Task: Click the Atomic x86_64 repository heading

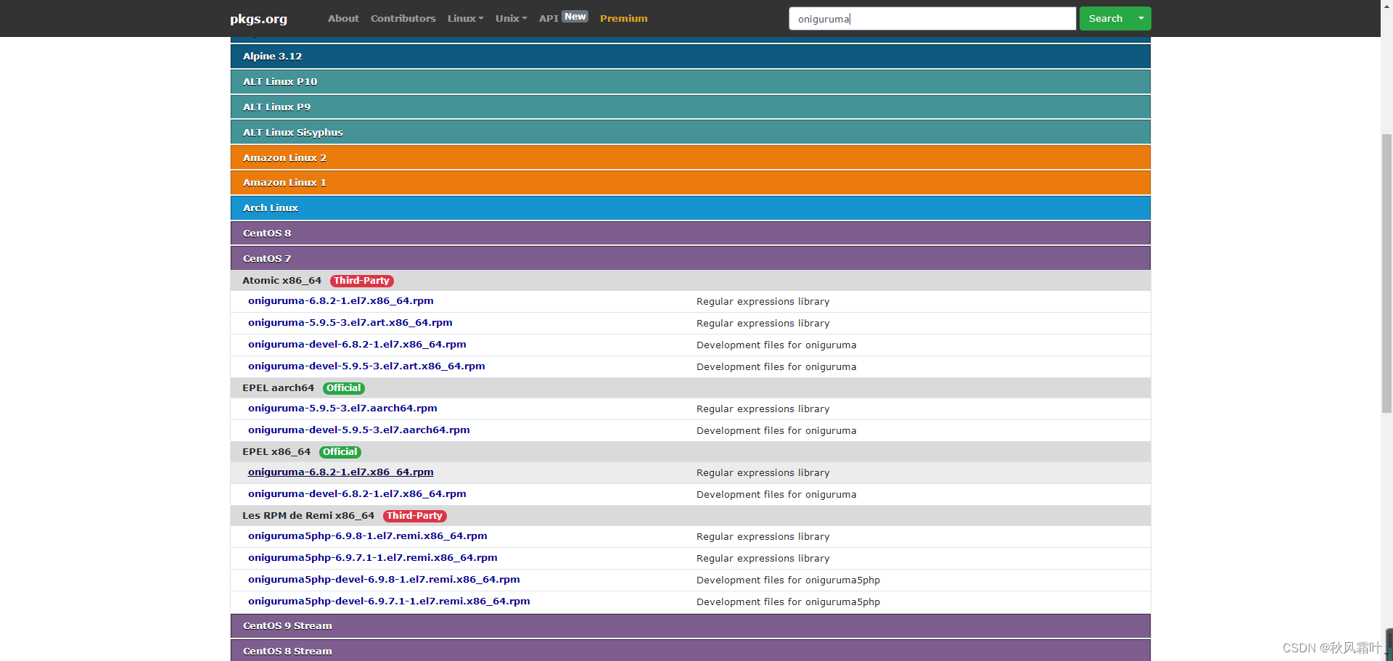Action: [x=282, y=281]
